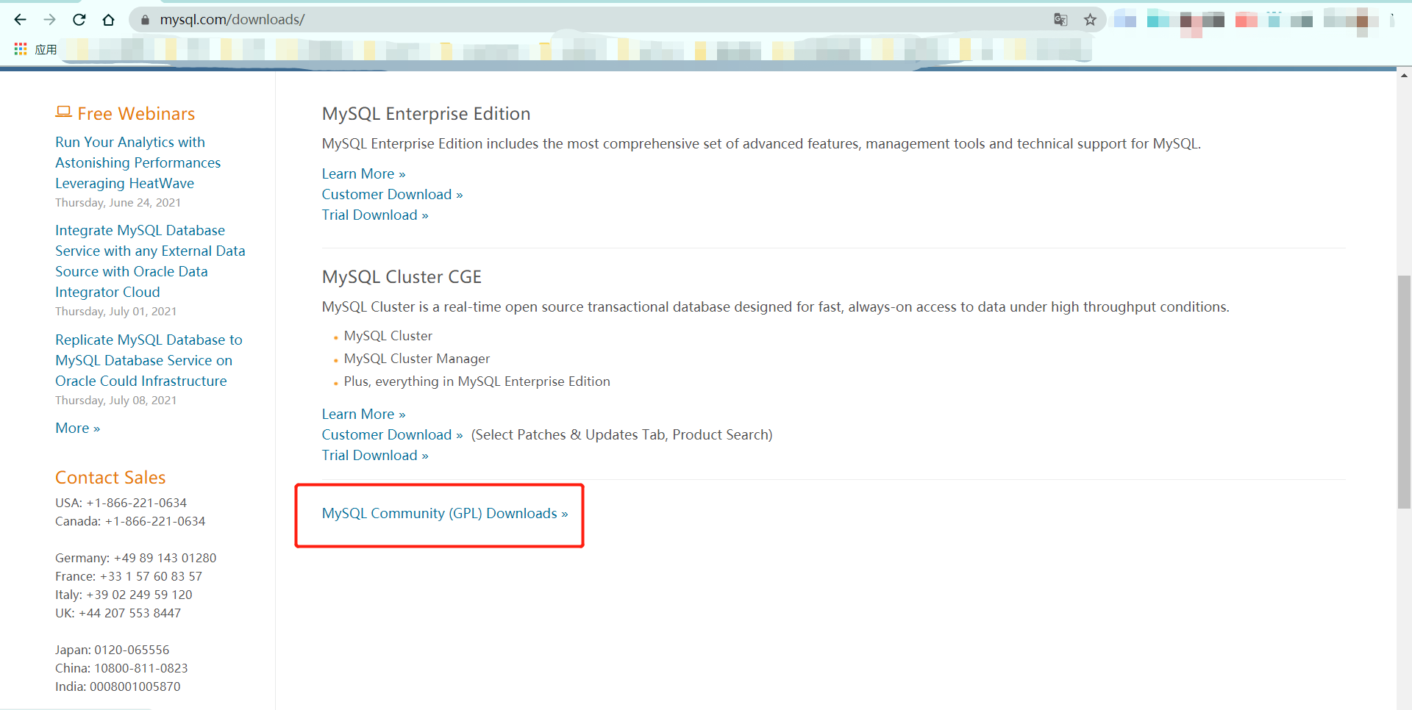
Task: Bookmark this page with the star icon
Action: [1090, 20]
